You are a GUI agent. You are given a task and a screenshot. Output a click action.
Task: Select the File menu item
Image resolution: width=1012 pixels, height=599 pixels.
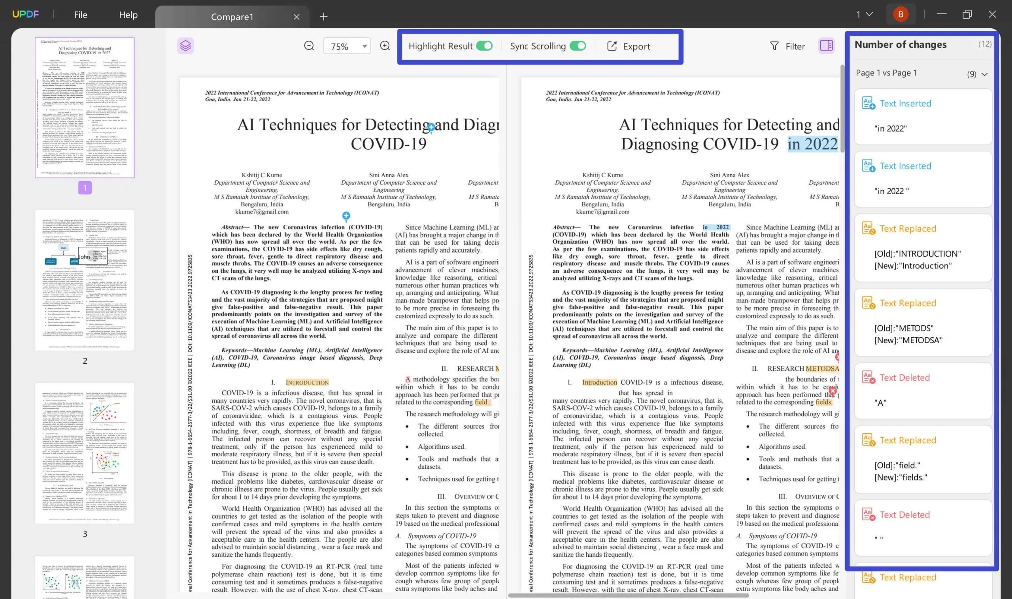tap(81, 14)
